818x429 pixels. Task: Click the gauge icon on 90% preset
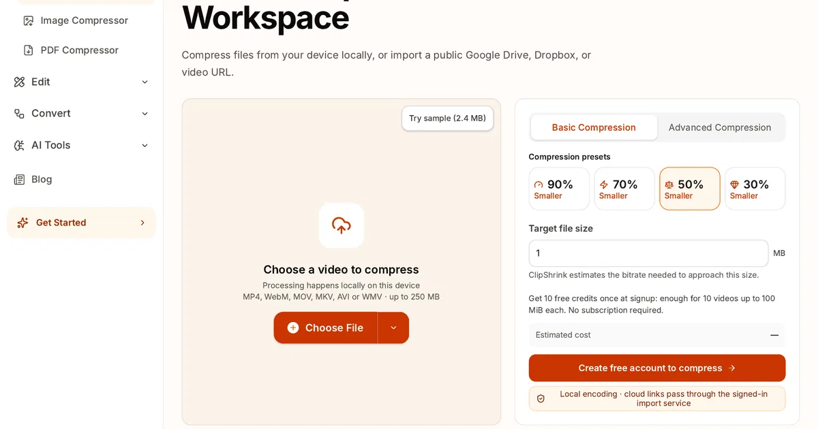pos(539,185)
